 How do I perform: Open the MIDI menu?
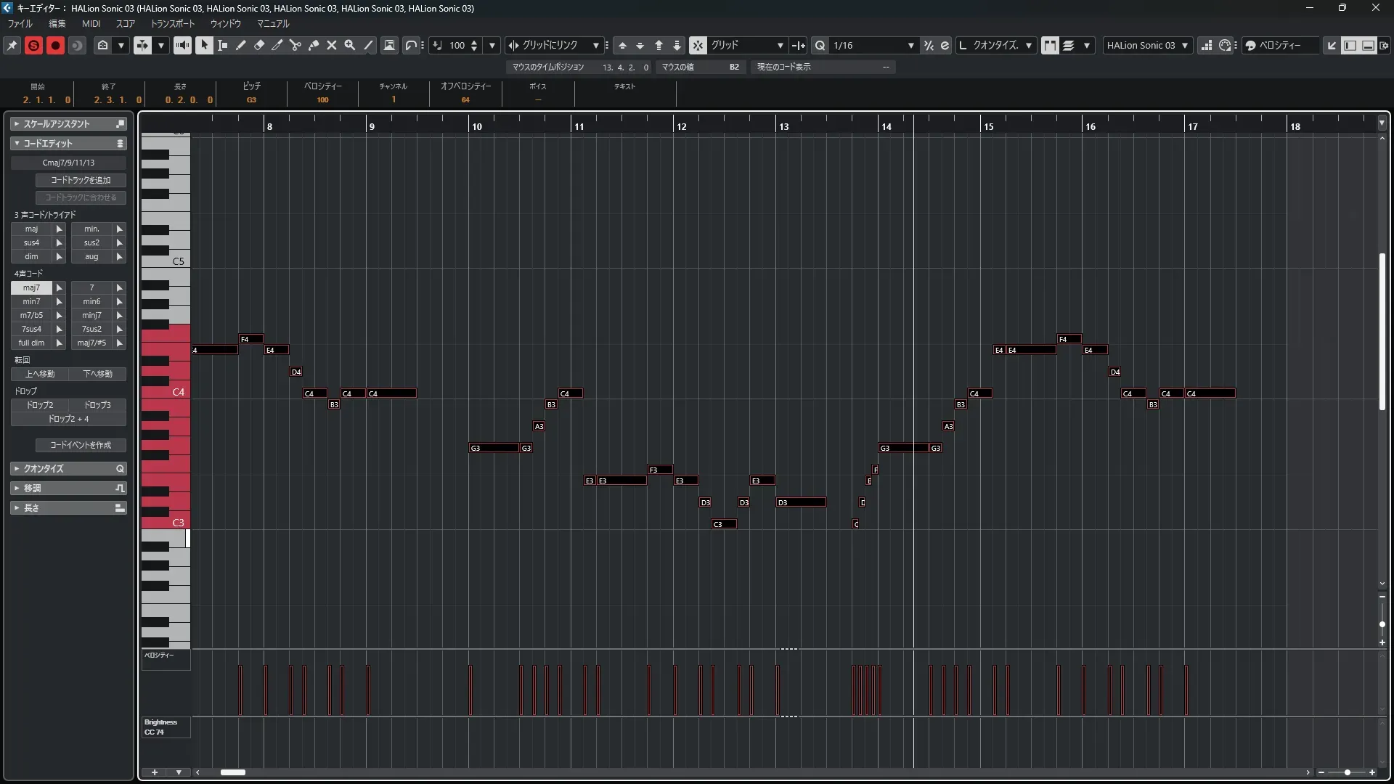coord(91,23)
